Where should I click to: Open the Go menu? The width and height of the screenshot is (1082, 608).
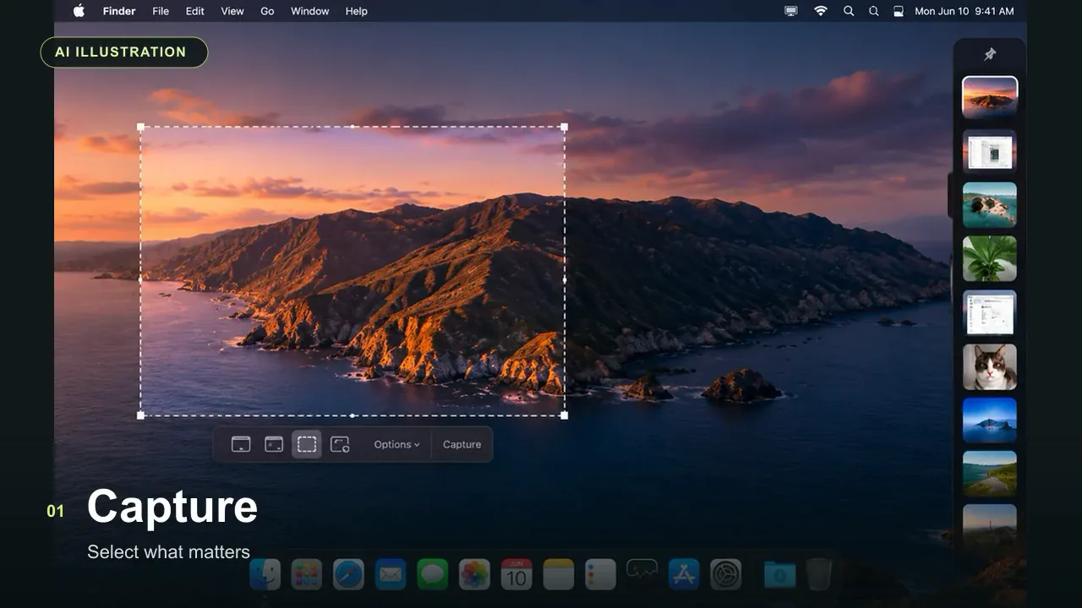pyautogui.click(x=267, y=11)
